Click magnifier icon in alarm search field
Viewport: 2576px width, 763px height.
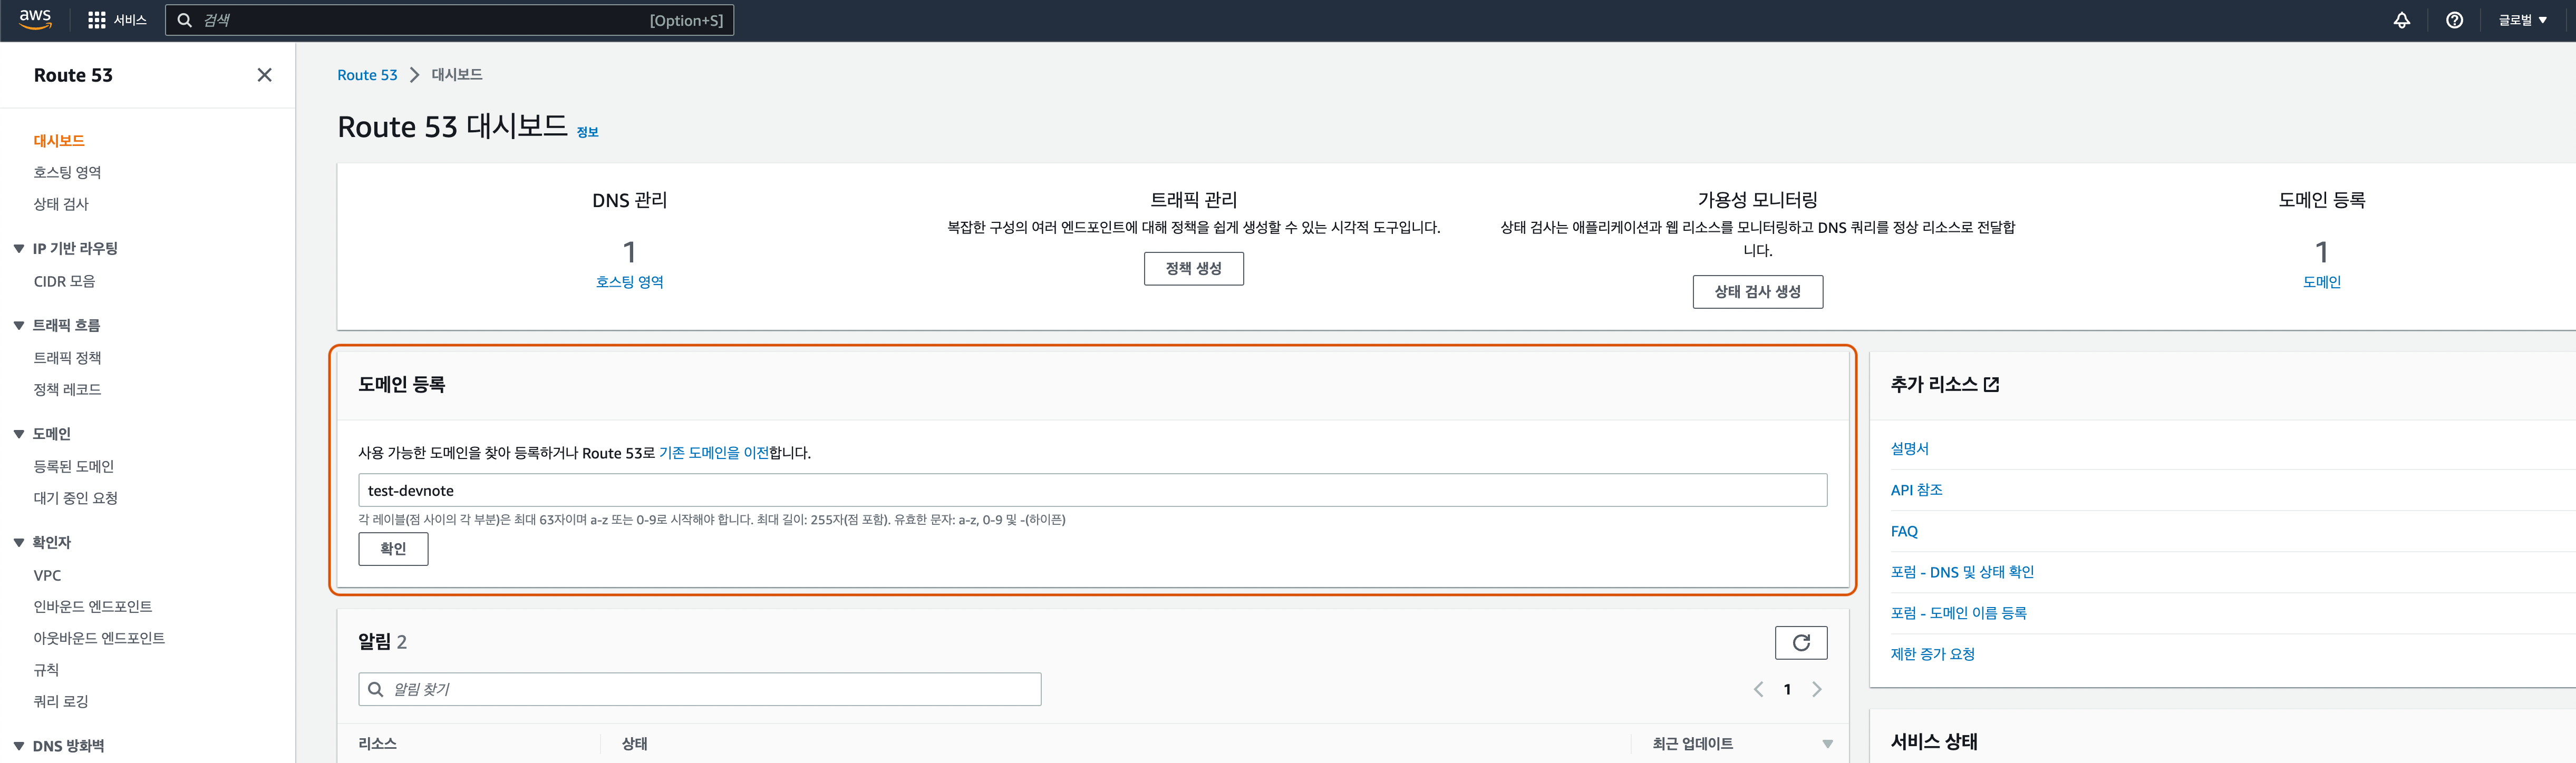pyautogui.click(x=376, y=689)
